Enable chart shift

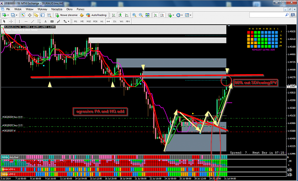click(x=162, y=15)
